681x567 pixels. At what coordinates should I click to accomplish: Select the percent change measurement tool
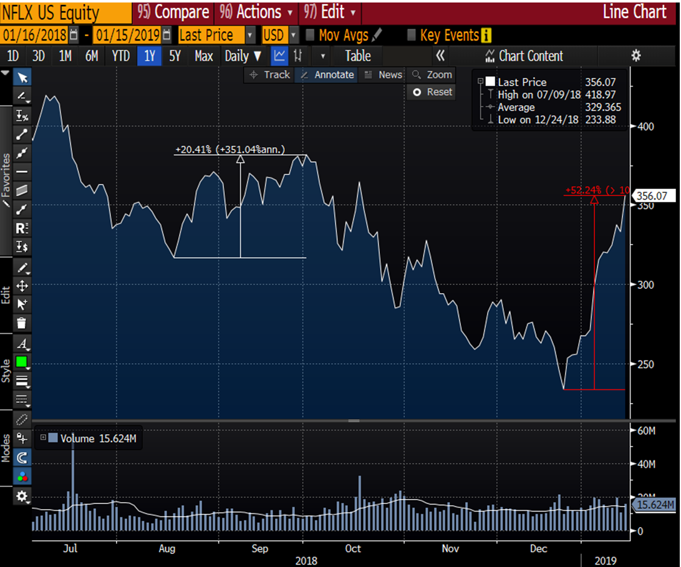coord(22,115)
